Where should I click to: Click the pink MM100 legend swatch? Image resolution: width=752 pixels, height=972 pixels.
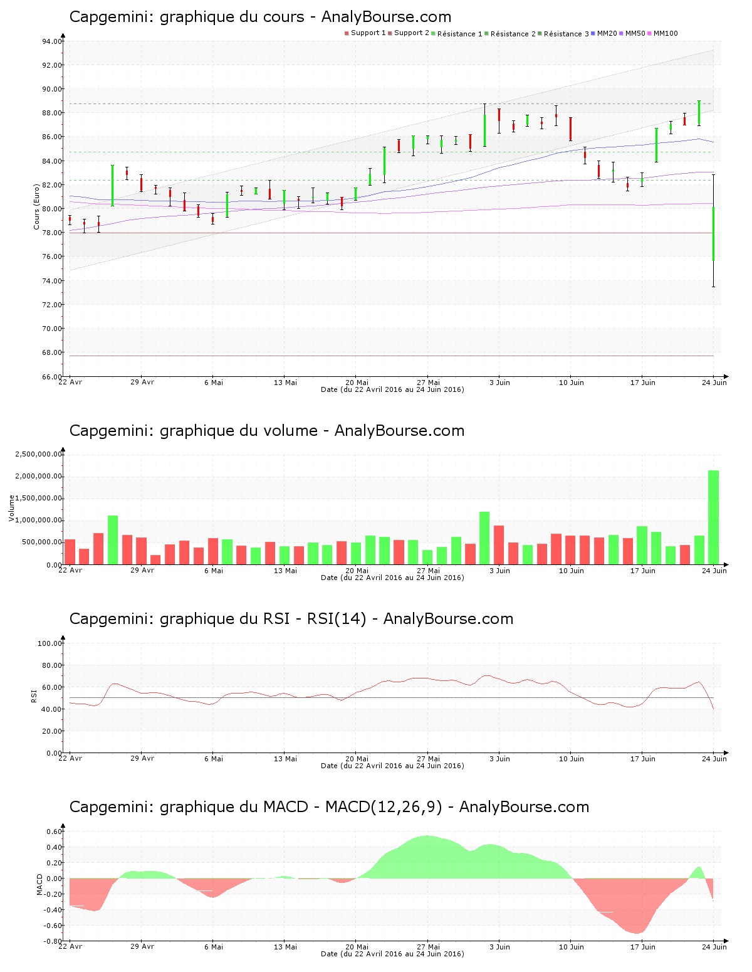tap(650, 33)
